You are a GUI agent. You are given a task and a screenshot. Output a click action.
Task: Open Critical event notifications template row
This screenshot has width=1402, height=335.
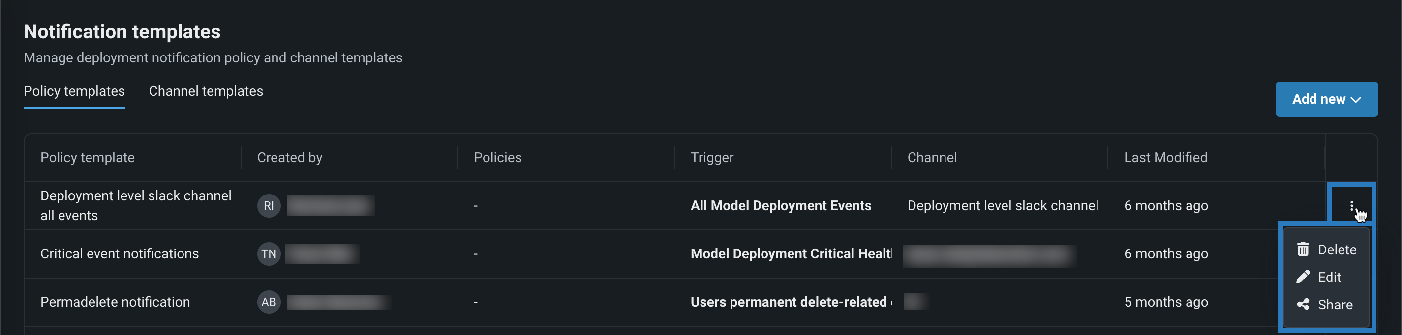119,254
